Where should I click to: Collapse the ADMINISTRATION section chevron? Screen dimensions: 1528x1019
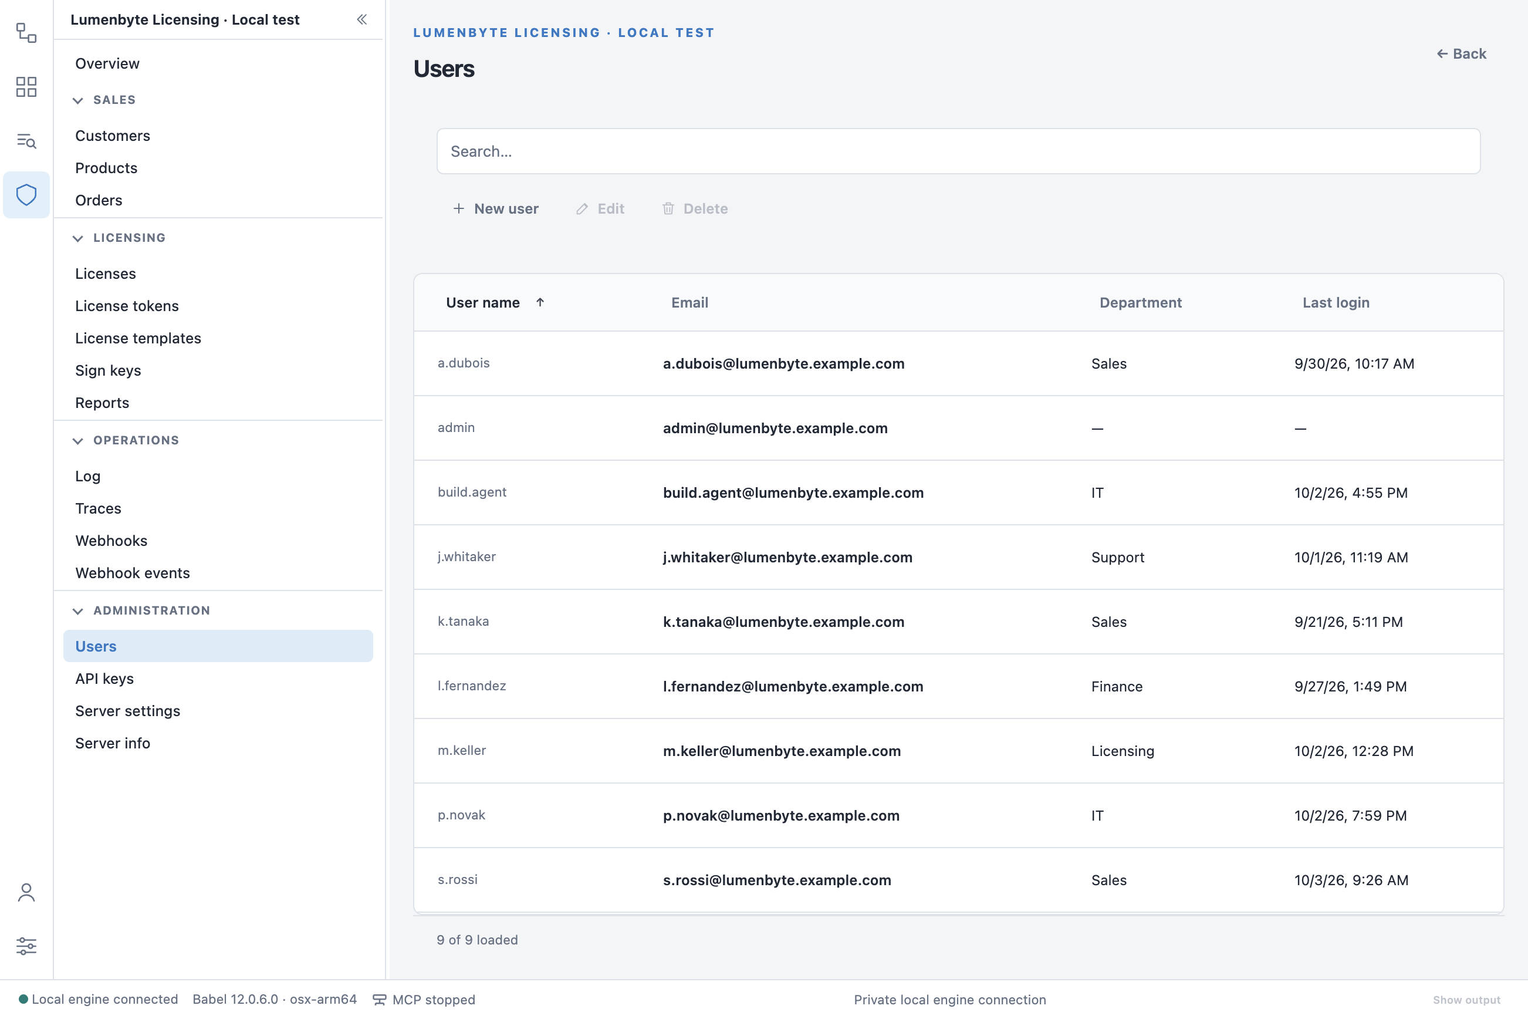78,611
